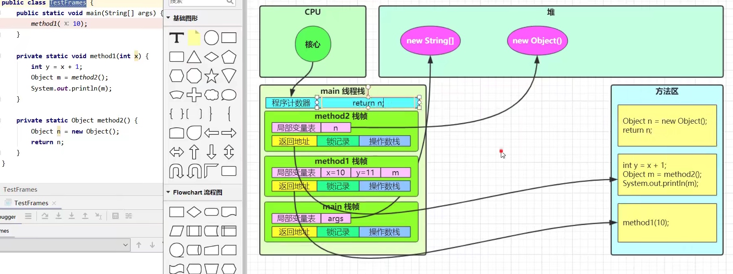Close the TestFrames debug session tab
This screenshot has width=733, height=274.
(54, 203)
